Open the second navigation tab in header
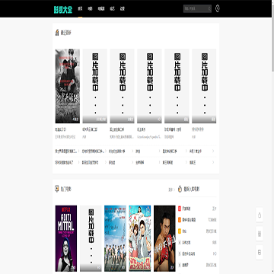The image size is (274, 274). click(x=90, y=9)
